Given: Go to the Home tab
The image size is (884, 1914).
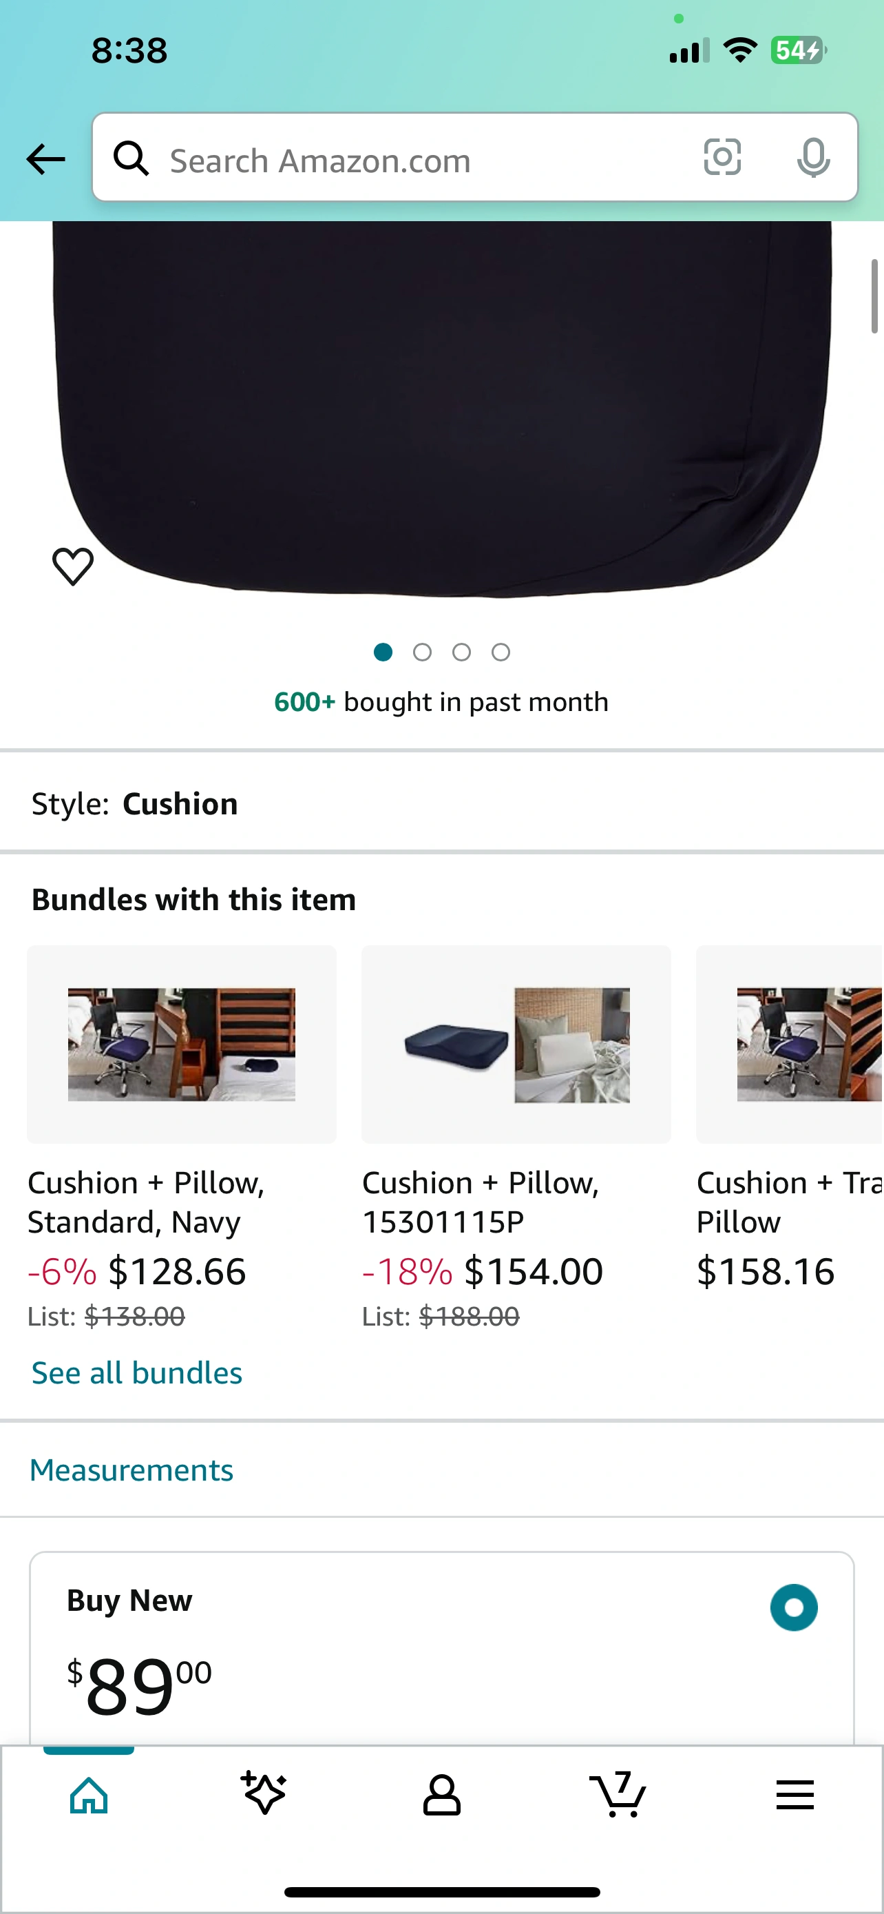Looking at the screenshot, I should click(89, 1794).
